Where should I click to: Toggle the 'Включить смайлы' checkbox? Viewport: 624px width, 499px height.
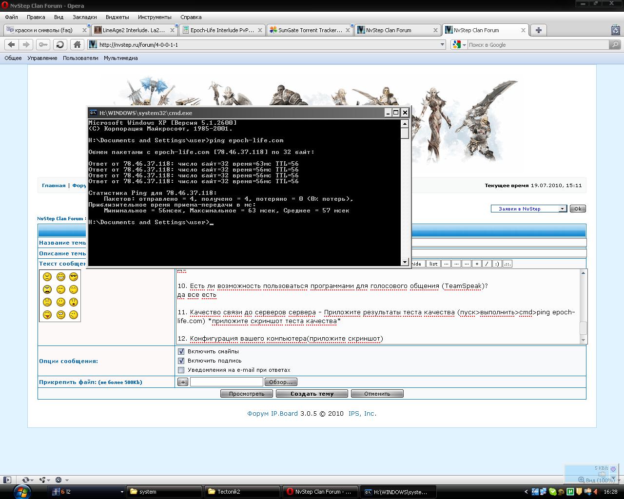click(x=181, y=351)
